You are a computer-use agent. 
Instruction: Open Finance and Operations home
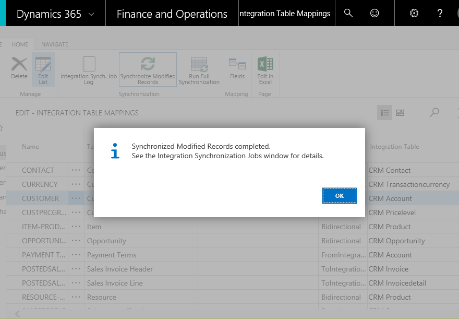click(x=172, y=14)
